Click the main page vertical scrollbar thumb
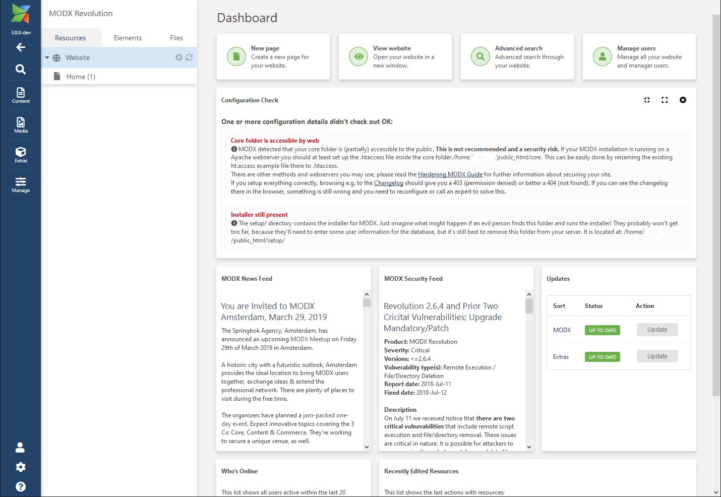This screenshot has width=721, height=497. tap(716, 205)
